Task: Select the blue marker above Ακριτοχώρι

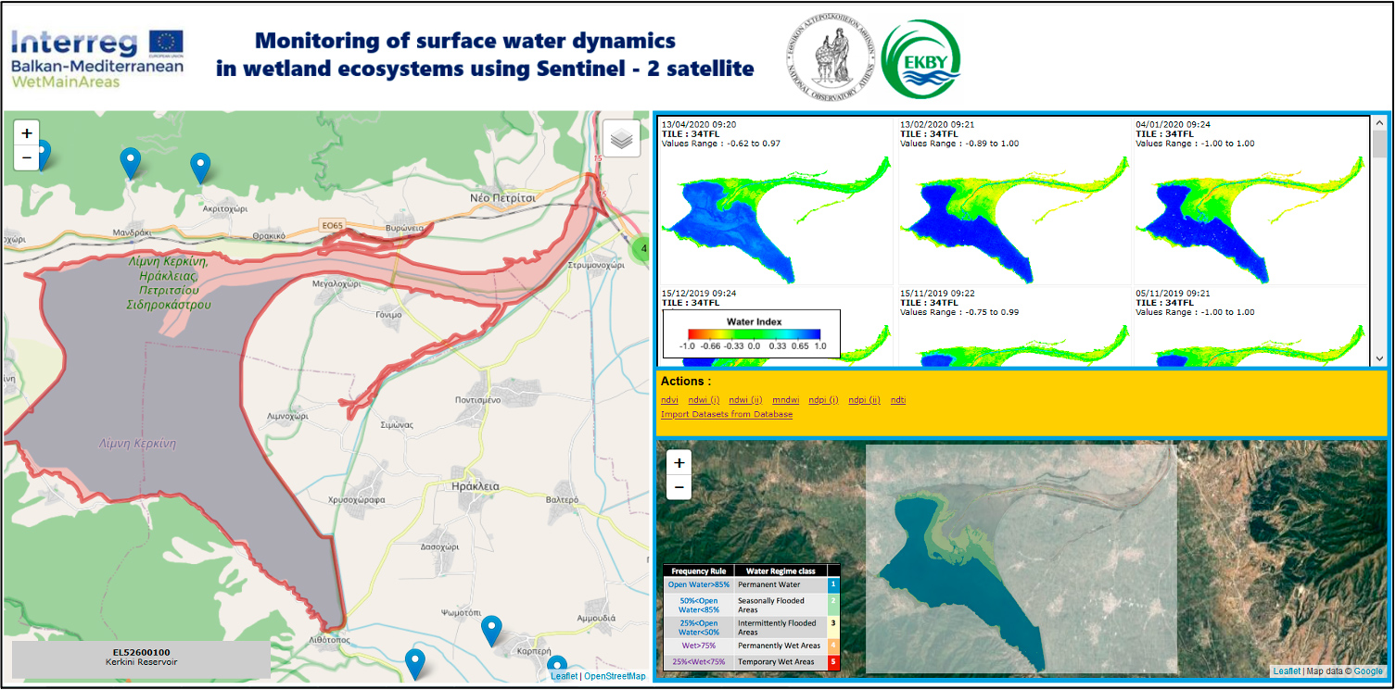Action: [x=200, y=168]
